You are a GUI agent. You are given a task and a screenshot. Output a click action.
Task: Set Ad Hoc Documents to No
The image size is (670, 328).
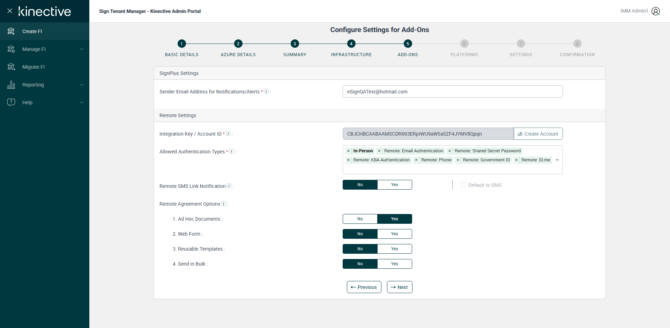(360, 219)
